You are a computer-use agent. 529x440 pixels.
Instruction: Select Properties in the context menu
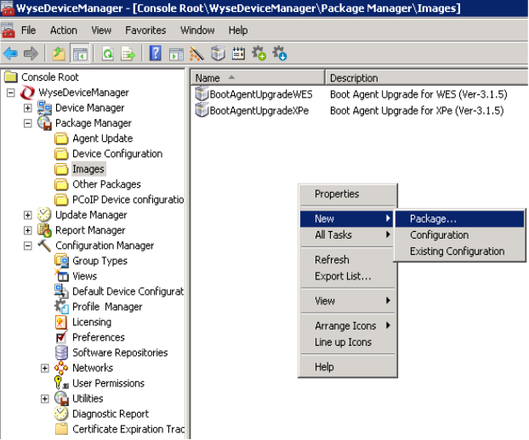pyautogui.click(x=337, y=194)
